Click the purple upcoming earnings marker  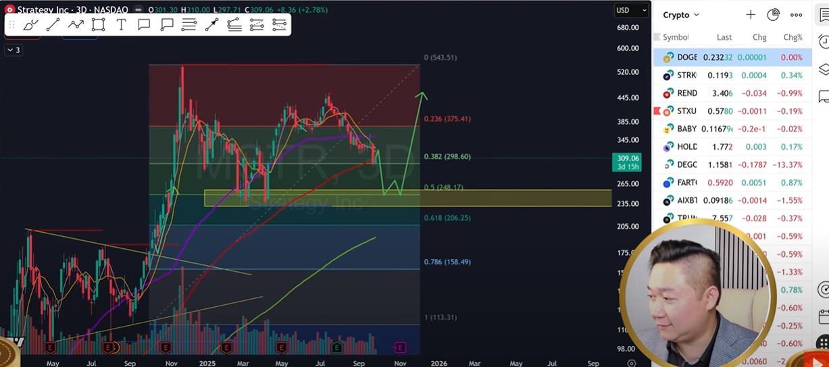400,347
